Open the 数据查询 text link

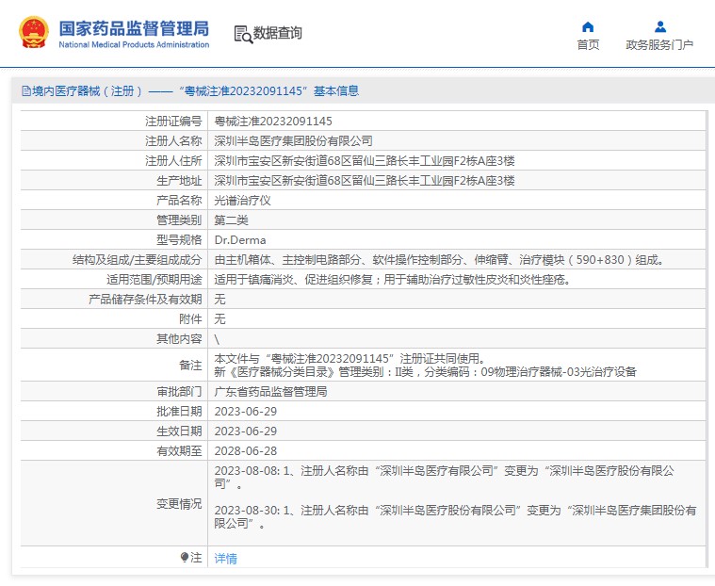(x=278, y=34)
